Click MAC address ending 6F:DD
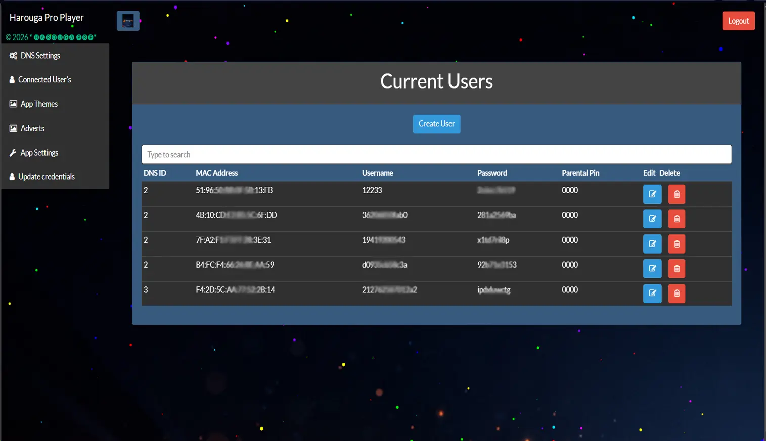The width and height of the screenshot is (766, 441). [x=236, y=215]
